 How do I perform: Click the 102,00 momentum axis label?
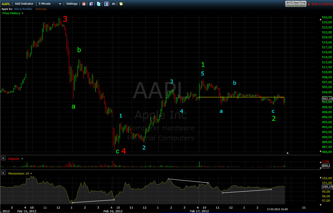click(327, 178)
